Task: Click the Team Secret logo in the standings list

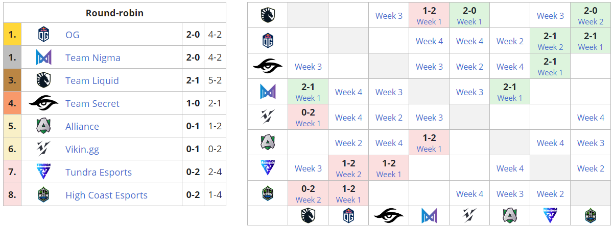Action: coord(43,103)
